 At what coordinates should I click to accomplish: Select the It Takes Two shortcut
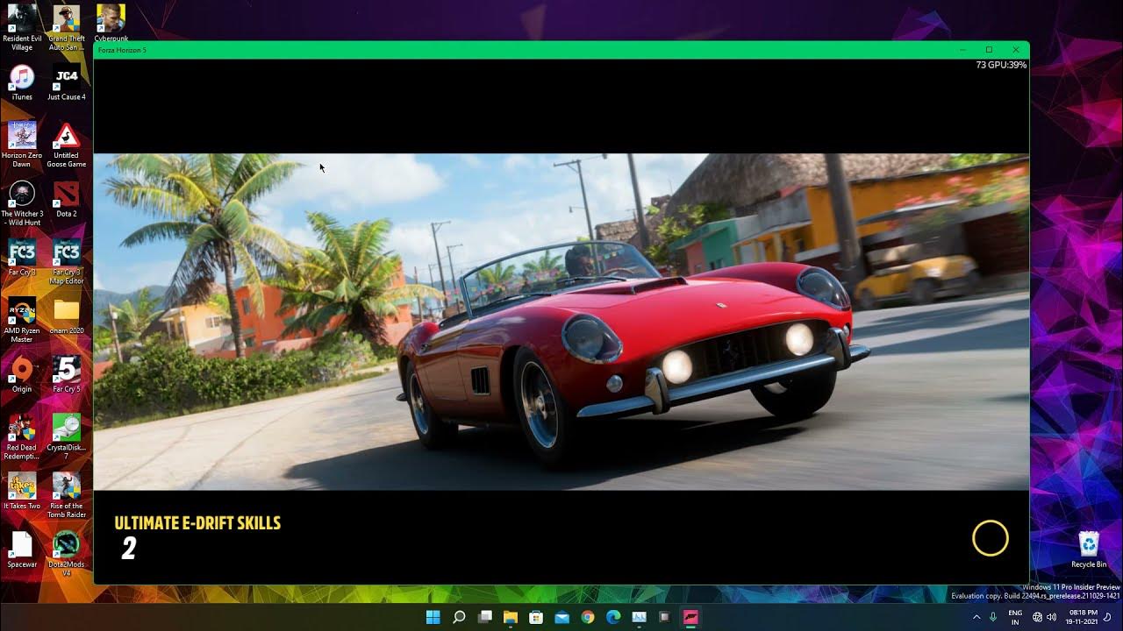click(x=22, y=491)
